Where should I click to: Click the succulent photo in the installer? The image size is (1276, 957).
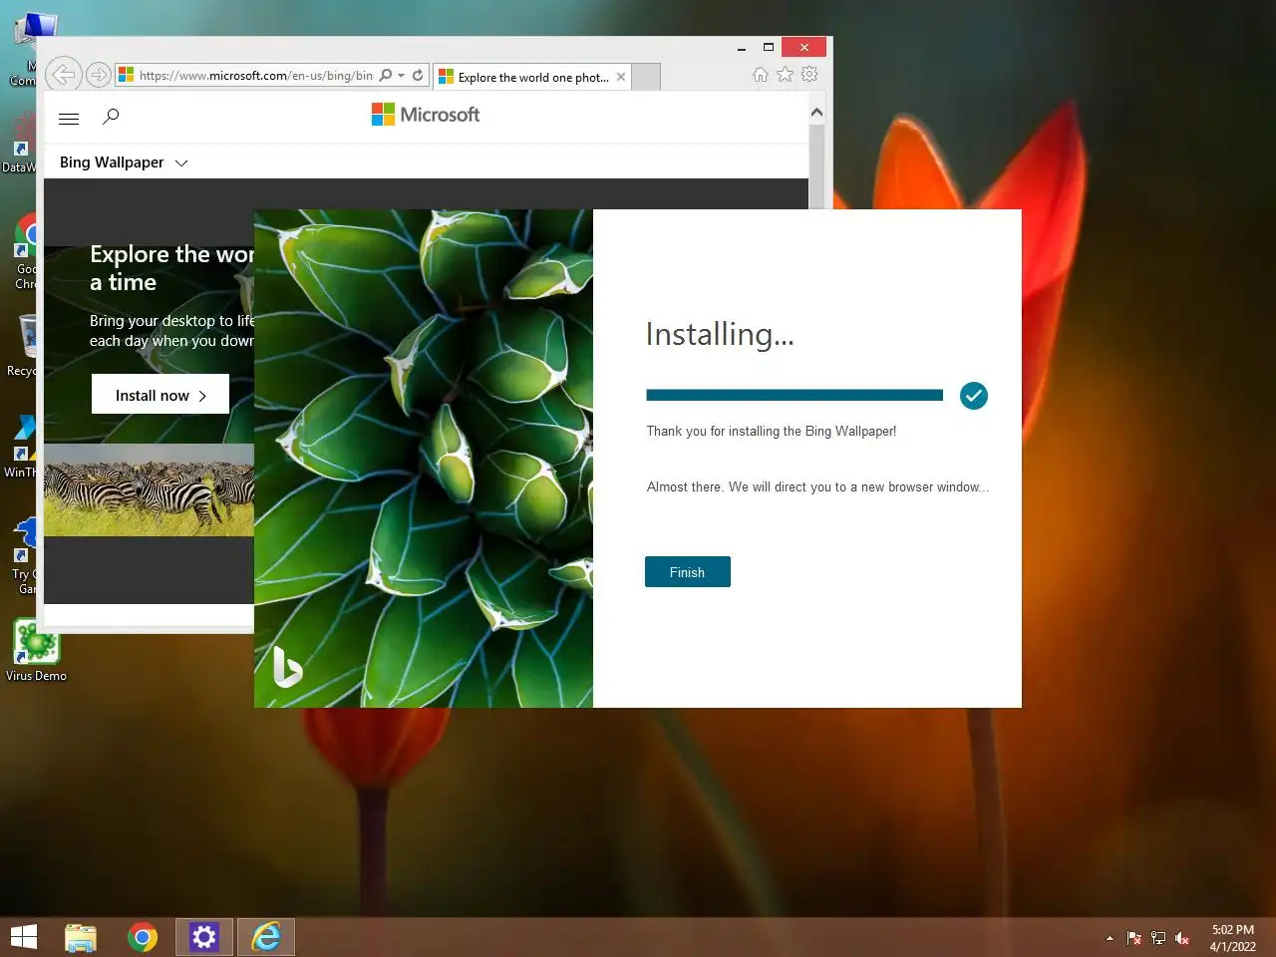[x=424, y=459]
